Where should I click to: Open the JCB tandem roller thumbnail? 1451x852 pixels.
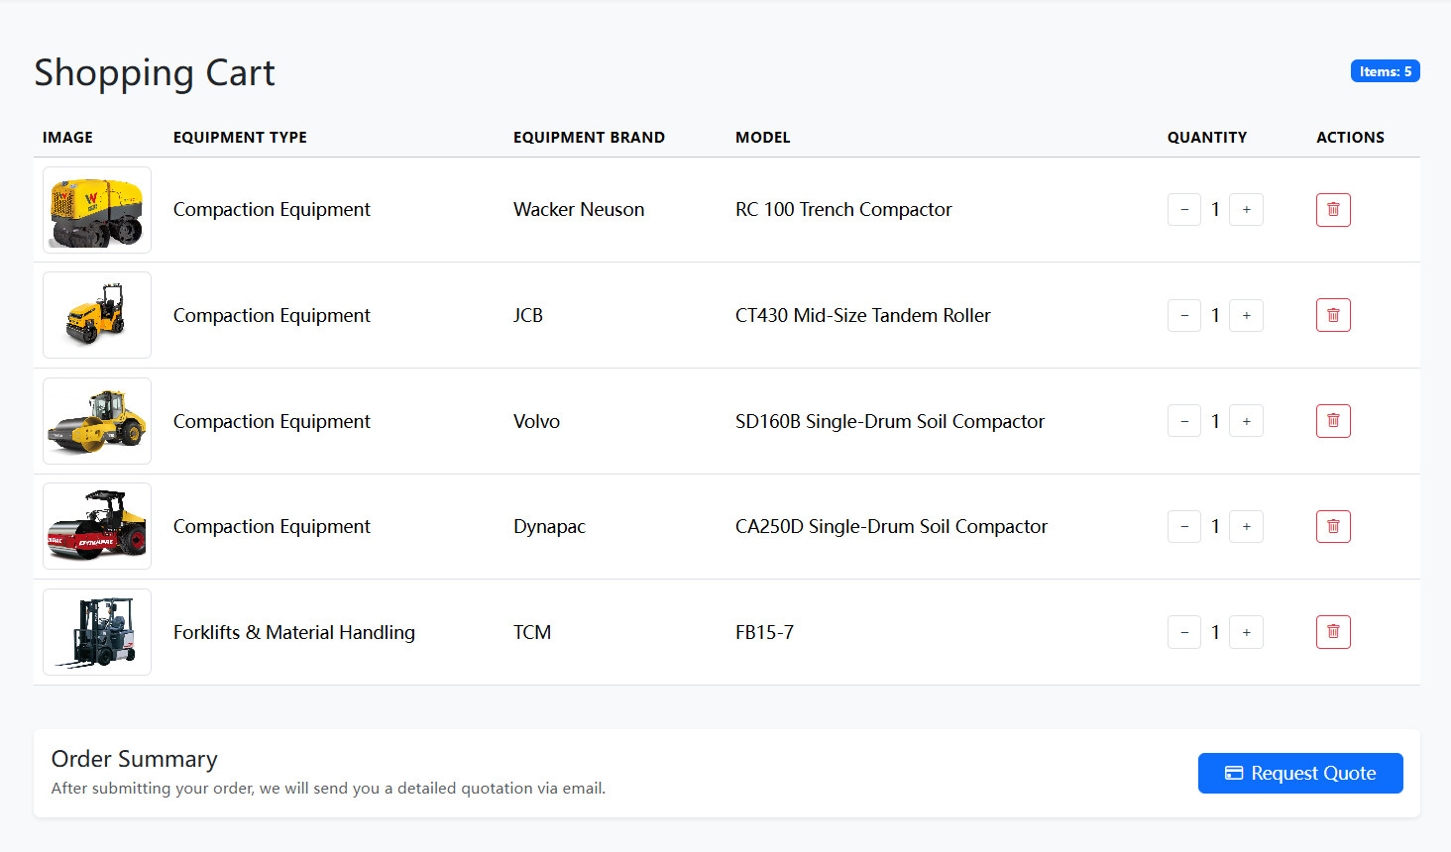click(x=97, y=315)
